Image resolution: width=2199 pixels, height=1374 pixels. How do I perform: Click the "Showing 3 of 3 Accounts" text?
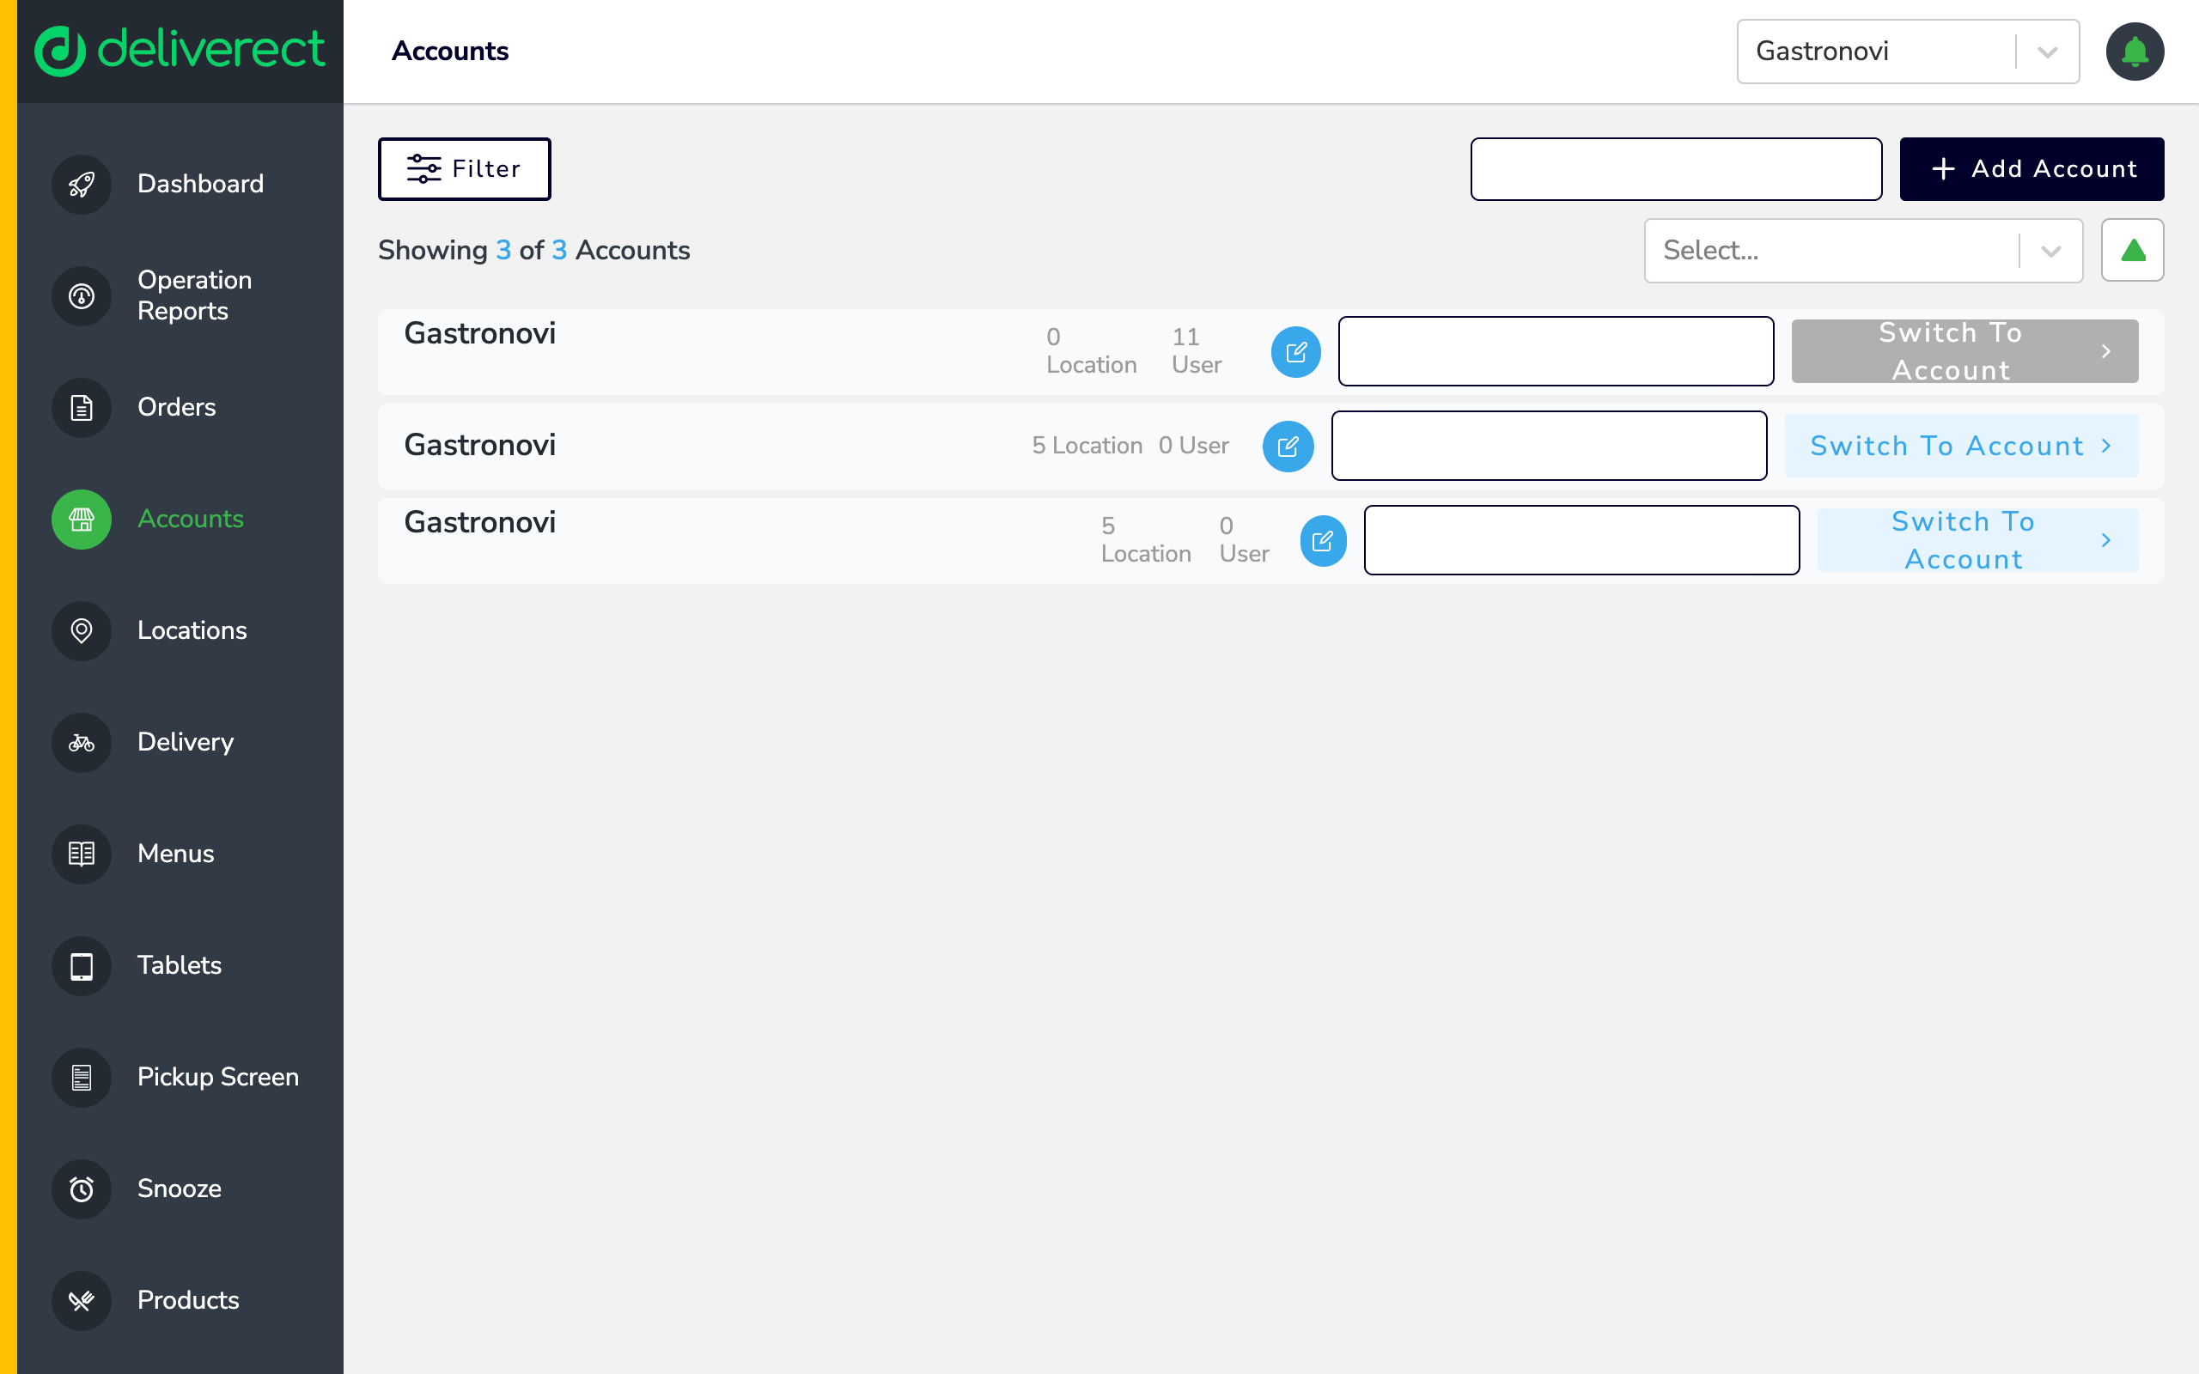534,250
